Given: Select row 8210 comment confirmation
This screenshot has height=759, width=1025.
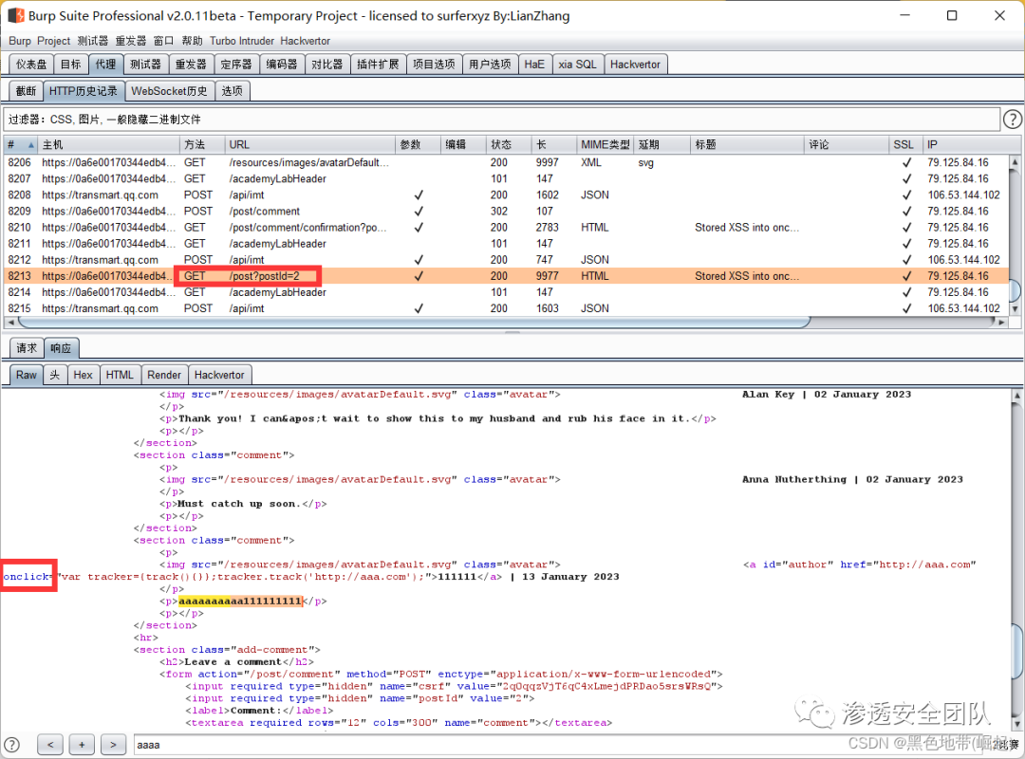Looking at the screenshot, I should [507, 228].
